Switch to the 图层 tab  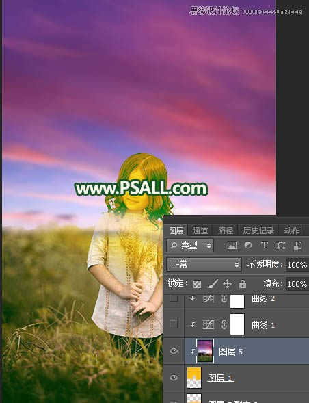tap(176, 231)
